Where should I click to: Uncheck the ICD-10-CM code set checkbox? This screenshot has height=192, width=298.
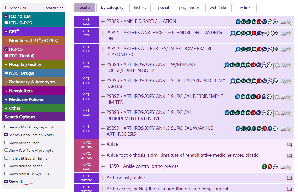(6, 16)
